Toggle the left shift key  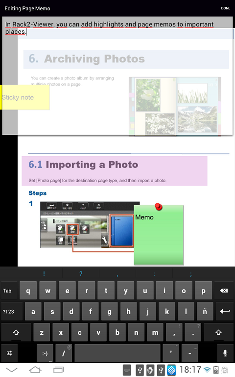point(16,332)
